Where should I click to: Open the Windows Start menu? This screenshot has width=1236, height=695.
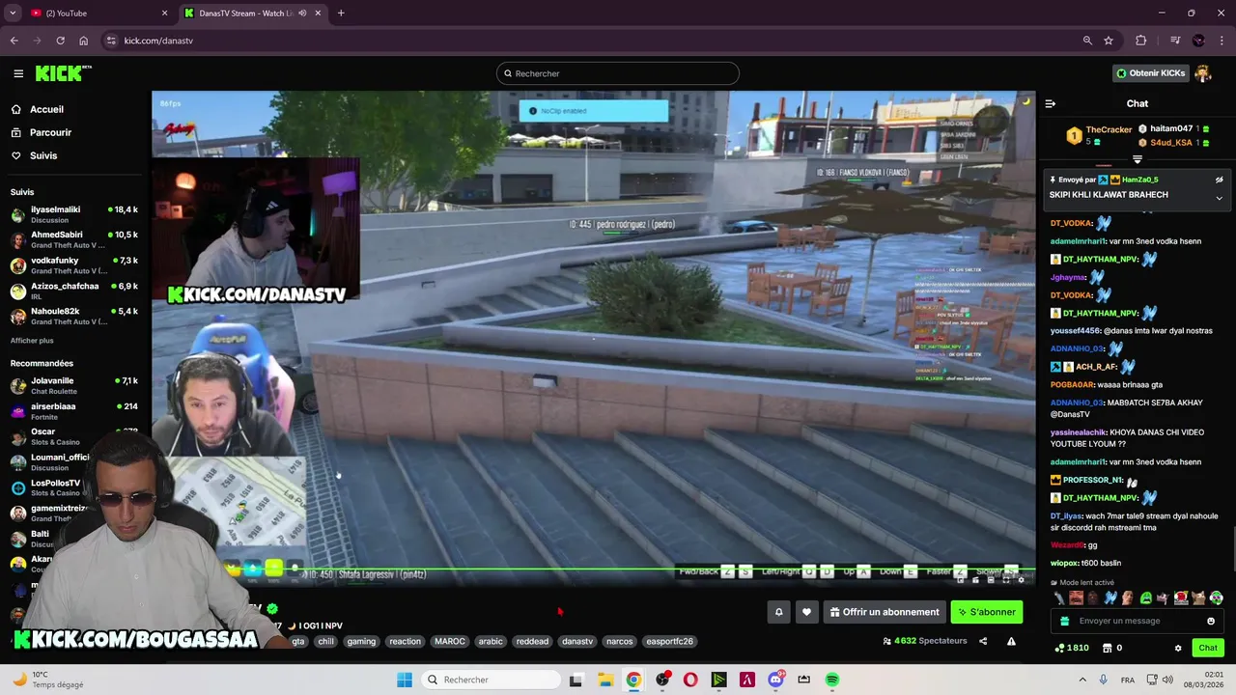pos(405,680)
